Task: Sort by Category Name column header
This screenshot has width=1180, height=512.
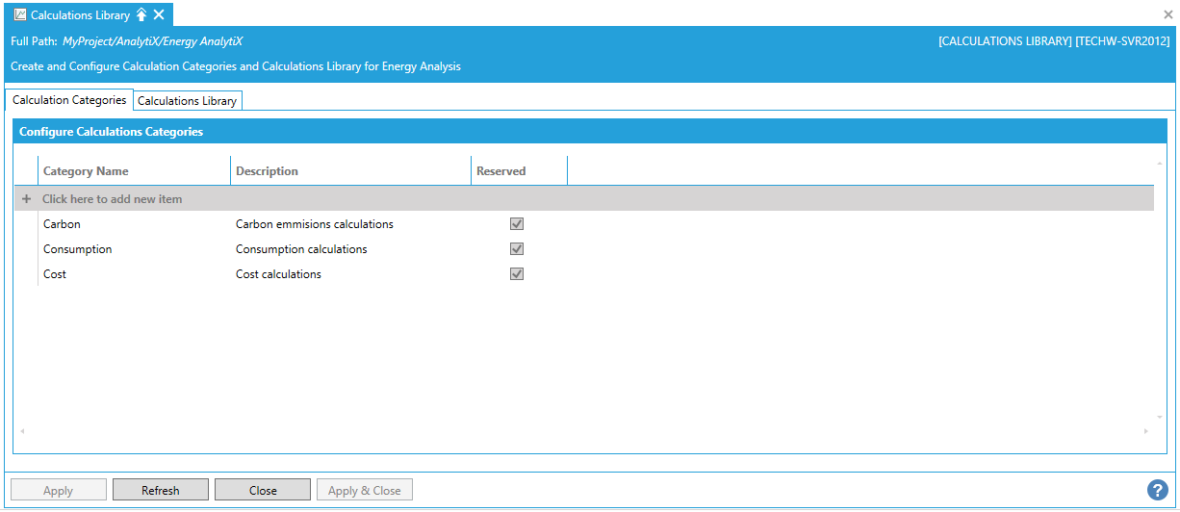Action: [86, 171]
